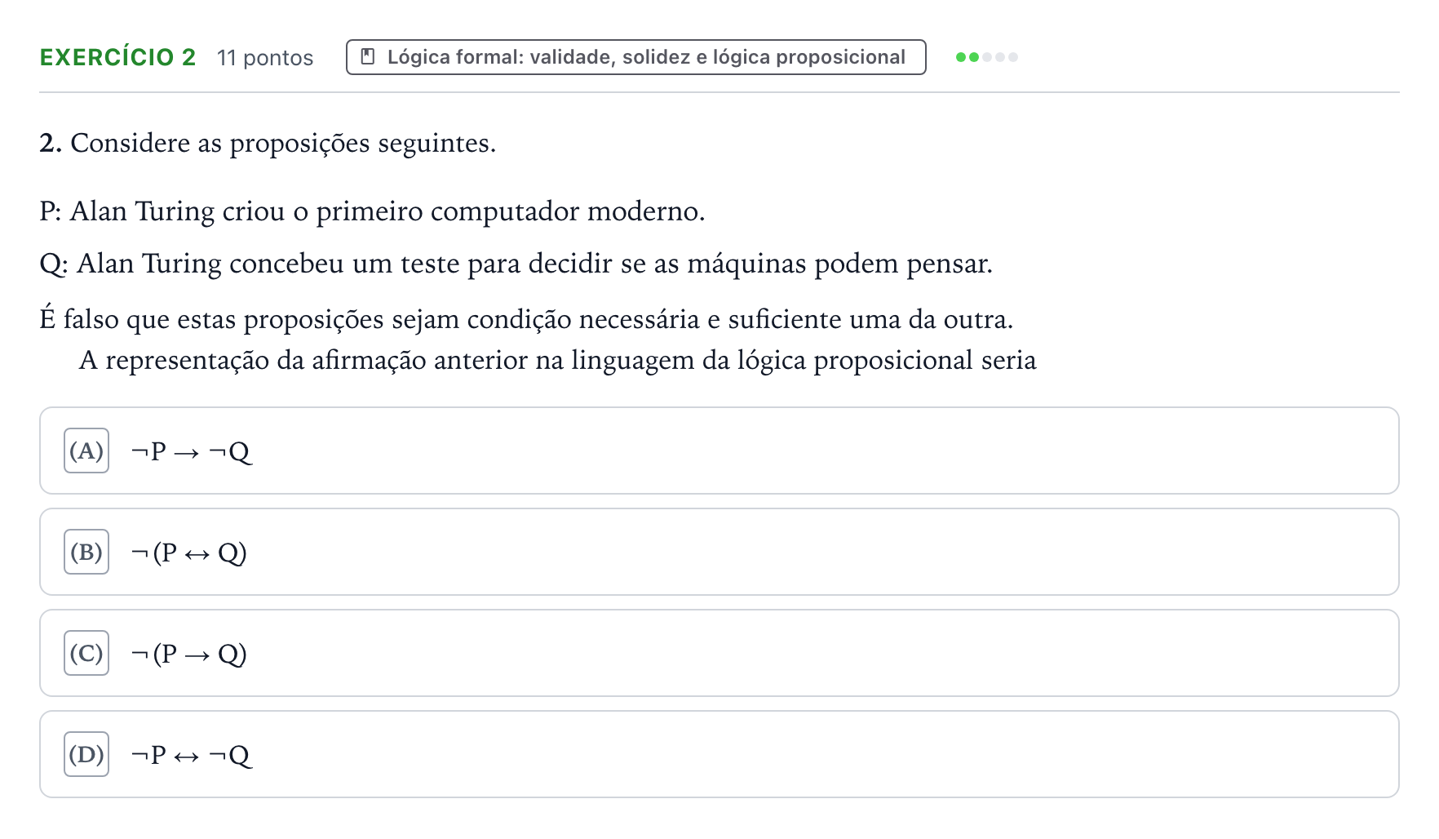The height and width of the screenshot is (839, 1439).
Task: Open the Lógica formal topic tag
Action: point(635,57)
